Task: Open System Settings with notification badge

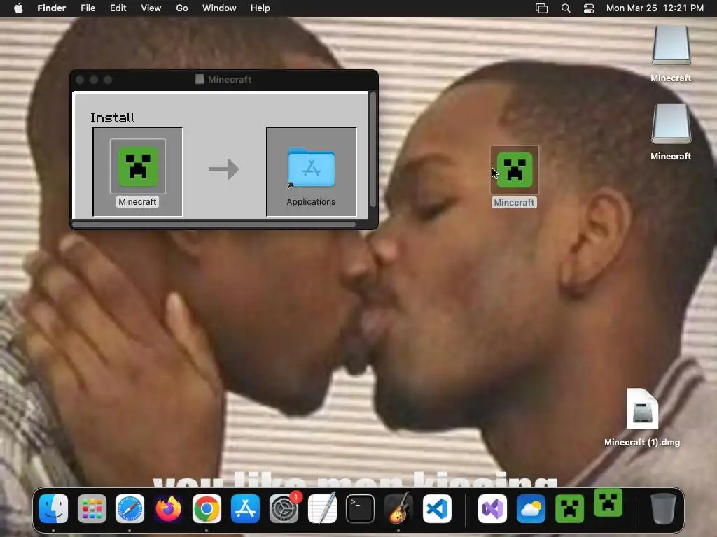Action: coord(284,508)
